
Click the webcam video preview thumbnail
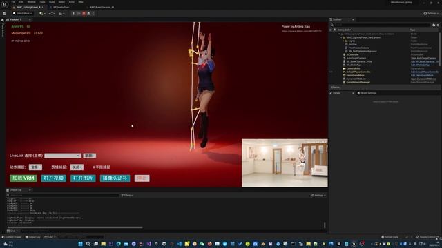click(x=285, y=163)
